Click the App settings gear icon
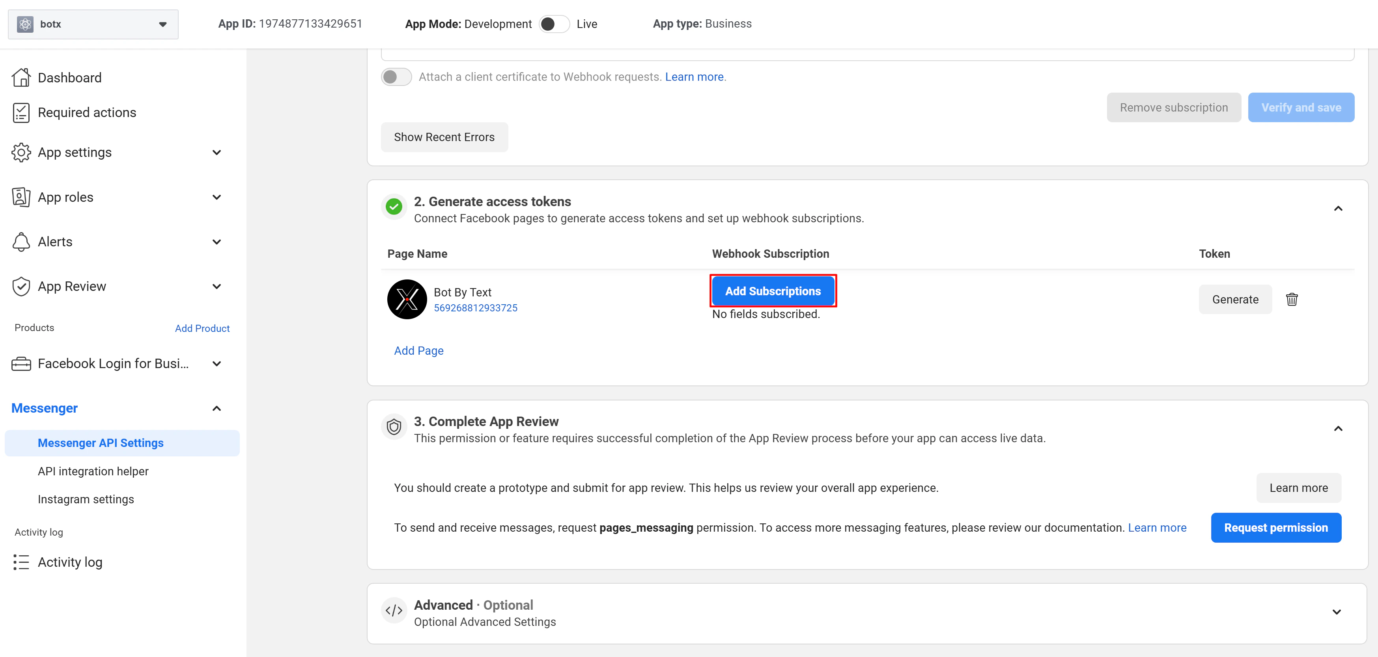The image size is (1378, 657). tap(21, 153)
